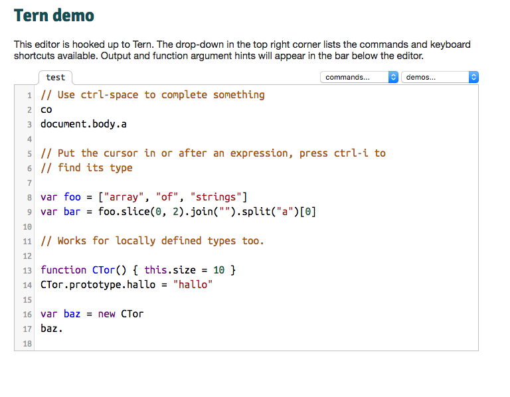Screen dimensions: 510x397
Task: Click at end of 'baz.' line
Action: 64,329
